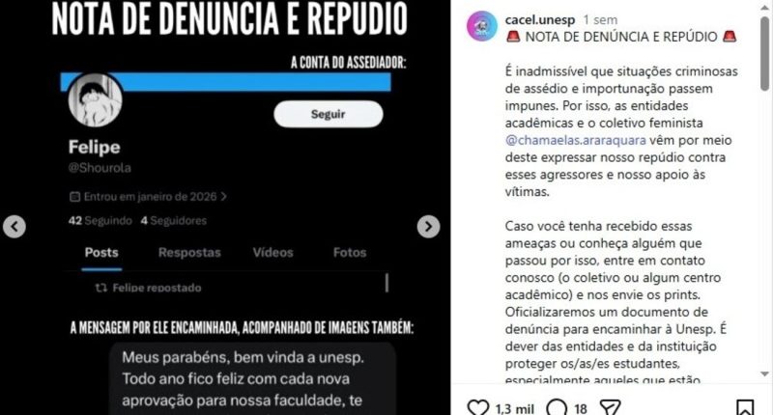The height and width of the screenshot is (415, 773).
Task: Switch to Fotos tab
Action: pyautogui.click(x=350, y=253)
